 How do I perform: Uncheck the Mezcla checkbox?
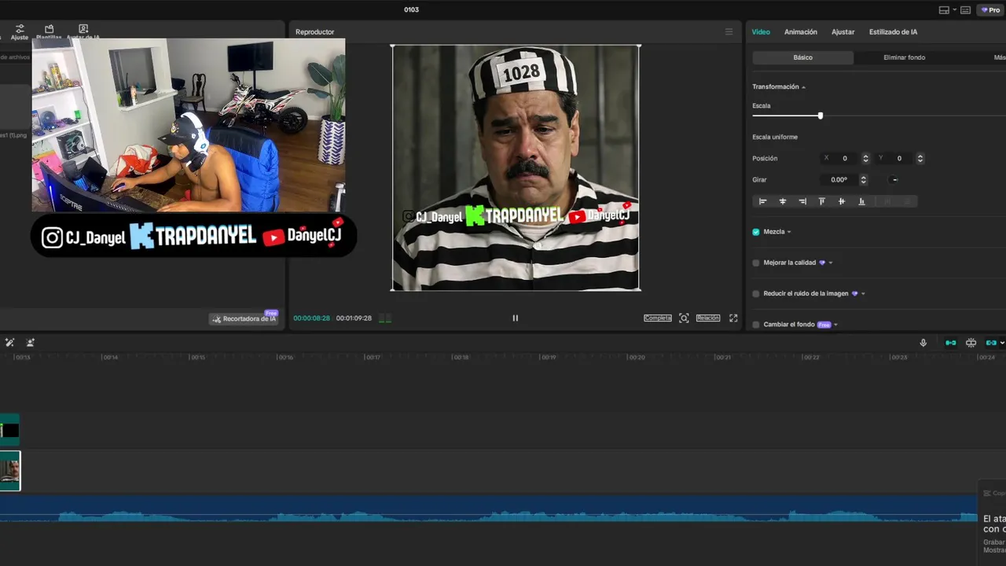coord(756,232)
